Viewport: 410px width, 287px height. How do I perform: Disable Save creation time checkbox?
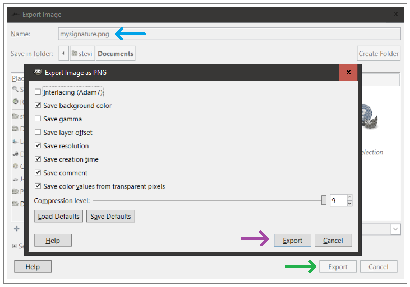point(38,159)
